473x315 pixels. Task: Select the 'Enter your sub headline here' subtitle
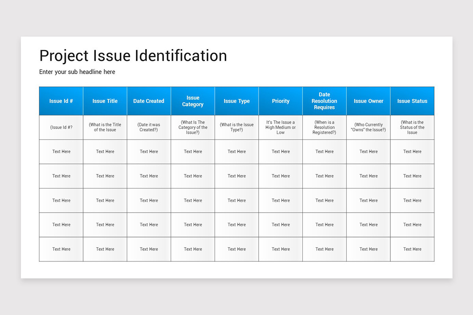point(77,72)
